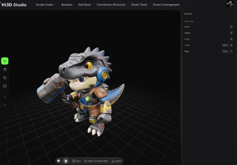The image size is (237, 165).
Task: Choose the scale expand-arrows tool
Action: click(5, 86)
